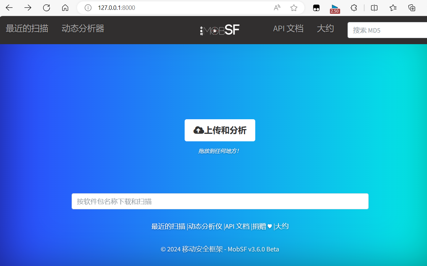
Task: Focus the 搜索 MD5 search field
Action: point(387,30)
